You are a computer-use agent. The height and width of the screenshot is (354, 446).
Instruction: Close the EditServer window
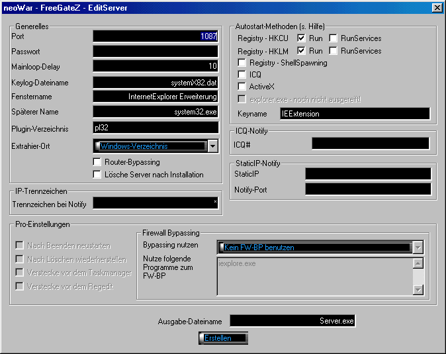[437, 7]
